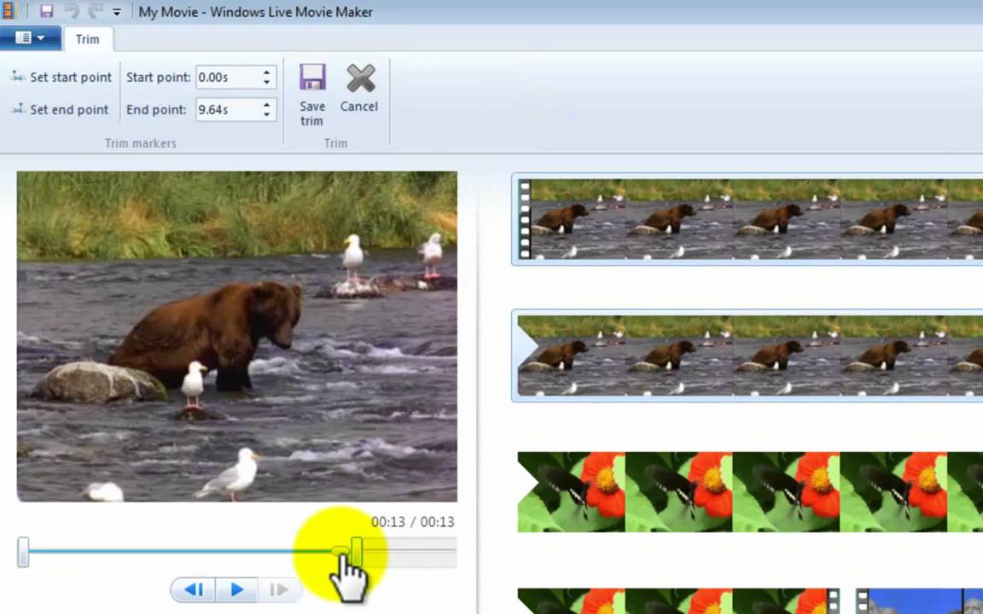The image size is (983, 614).
Task: Select the blue clip in bottom storyboard row
Action: (x=919, y=601)
